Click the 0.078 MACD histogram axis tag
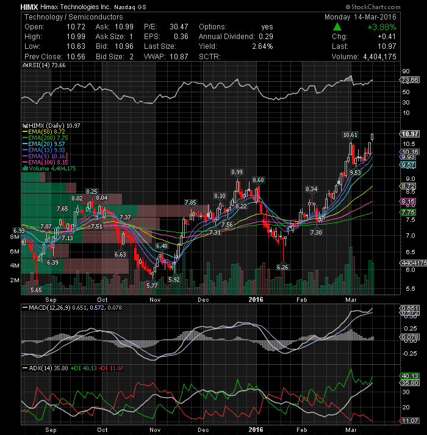The height and width of the screenshot is (435, 427). pyautogui.click(x=410, y=337)
